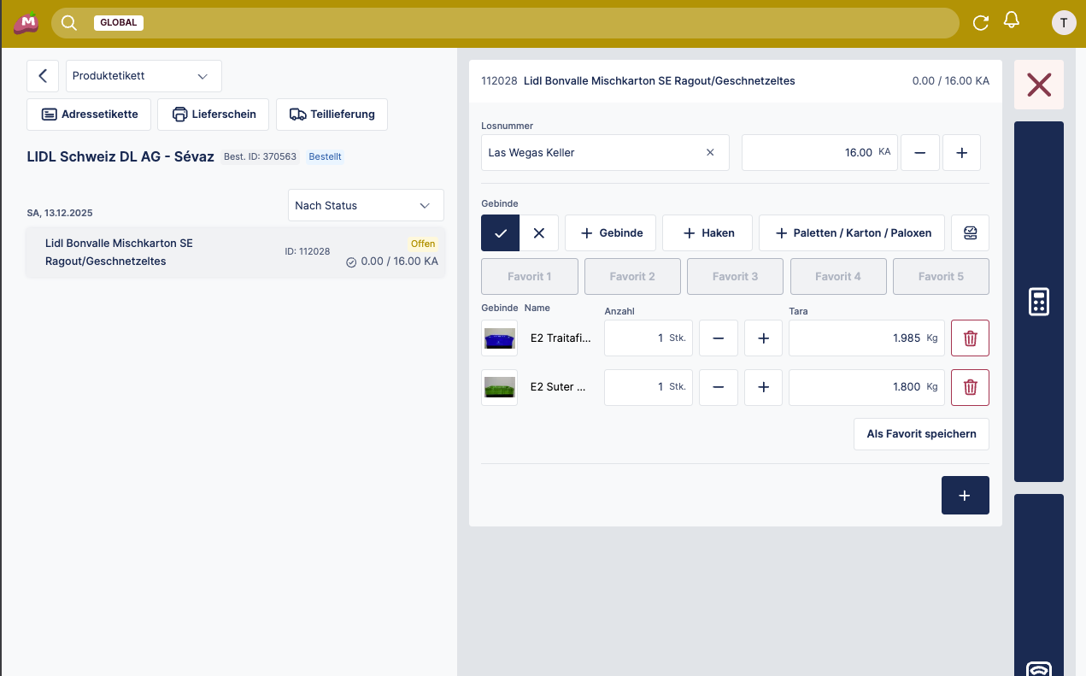The image size is (1086, 676).
Task: Click the scale icon next to Paletten button
Action: [x=970, y=233]
